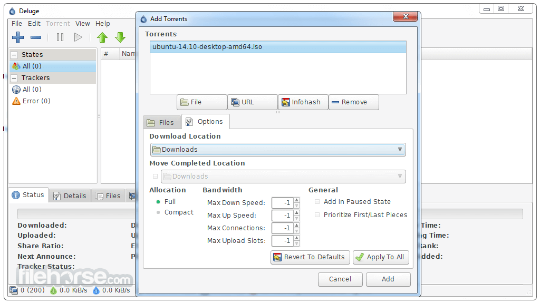The image size is (540, 303).
Task: Select ubuntu-14.10-desktop-amd64.iso in Torrents list
Action: click(278, 47)
